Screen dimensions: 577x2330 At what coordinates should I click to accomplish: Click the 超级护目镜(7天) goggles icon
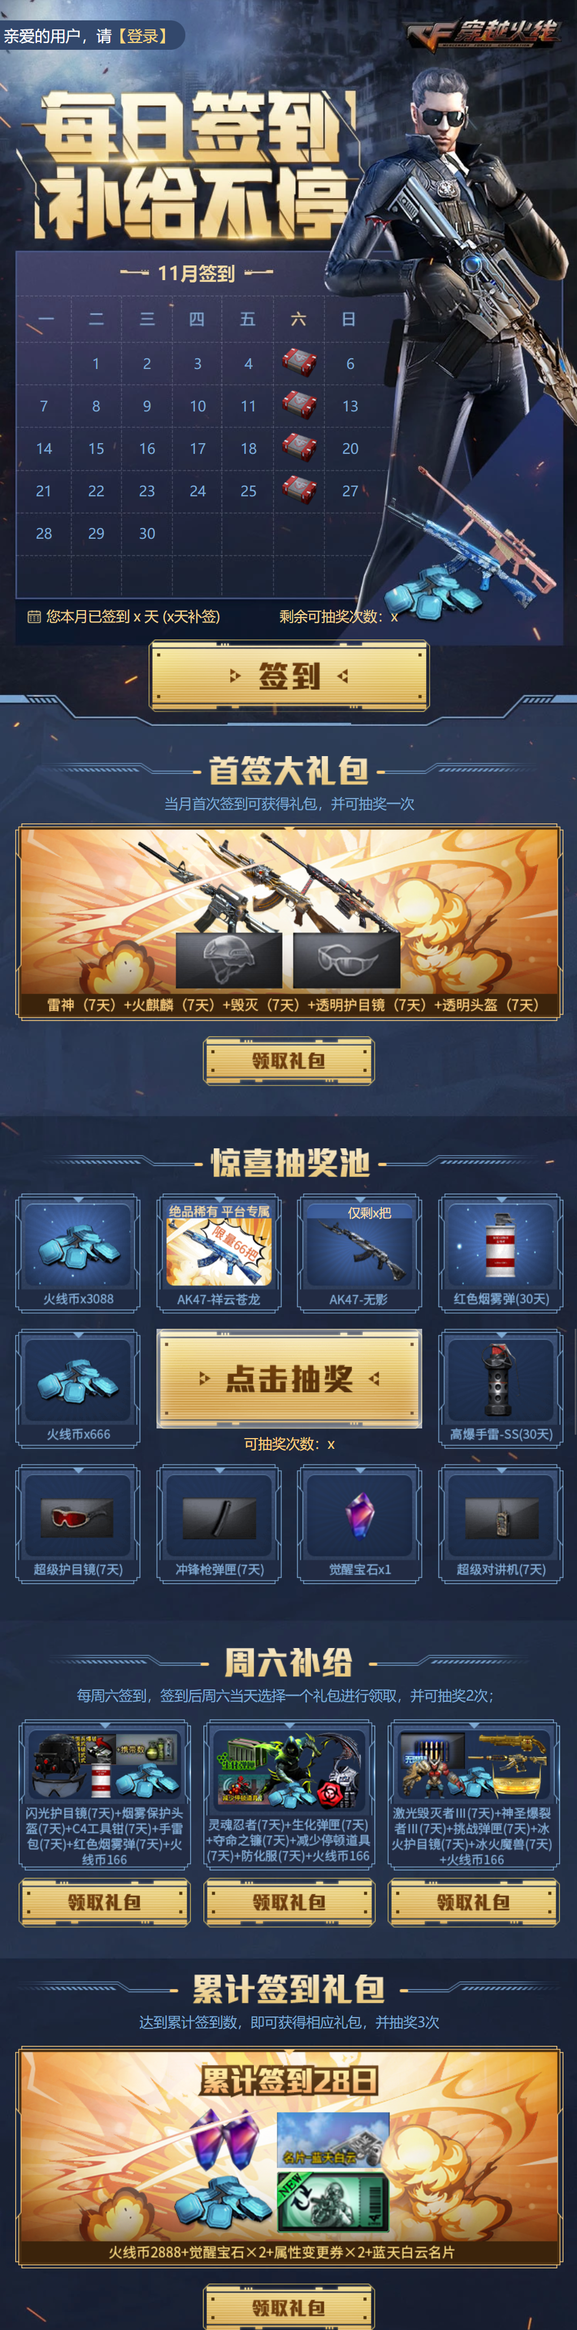(x=77, y=1517)
